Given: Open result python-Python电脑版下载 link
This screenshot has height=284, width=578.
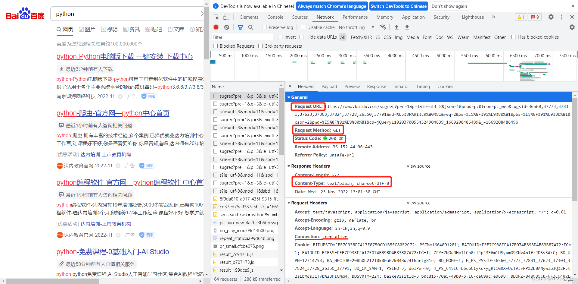Looking at the screenshot, I should (x=124, y=56).
